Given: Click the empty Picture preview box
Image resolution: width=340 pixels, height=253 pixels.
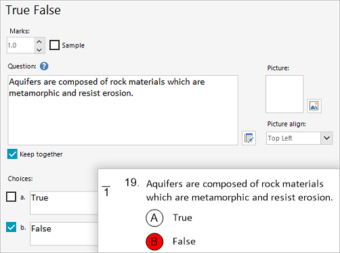Looking at the screenshot, I should (284, 94).
